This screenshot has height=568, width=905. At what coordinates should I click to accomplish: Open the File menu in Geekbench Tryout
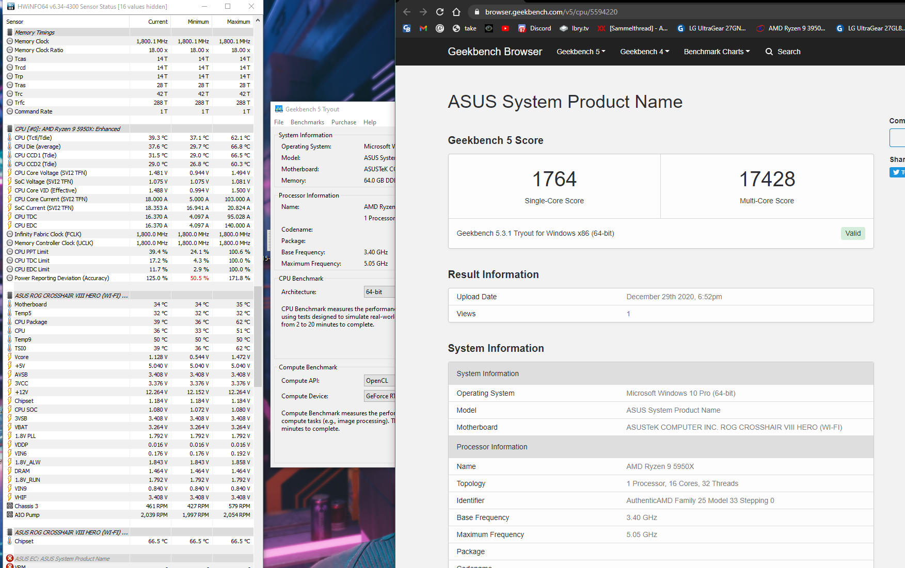click(279, 122)
